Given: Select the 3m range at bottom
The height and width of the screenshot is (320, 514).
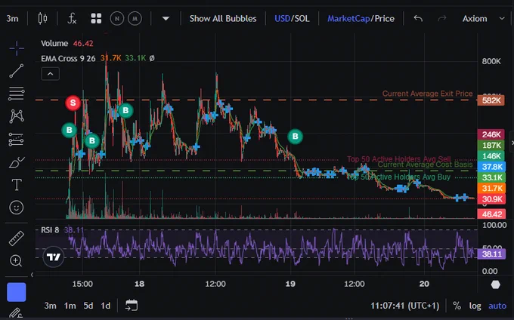Looking at the screenshot, I should [x=50, y=306].
